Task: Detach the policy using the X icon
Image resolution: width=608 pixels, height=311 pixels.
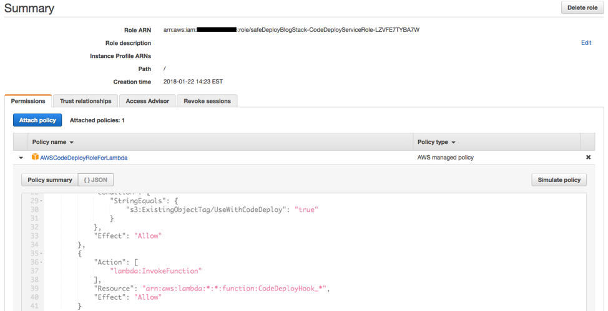Action: [588, 157]
